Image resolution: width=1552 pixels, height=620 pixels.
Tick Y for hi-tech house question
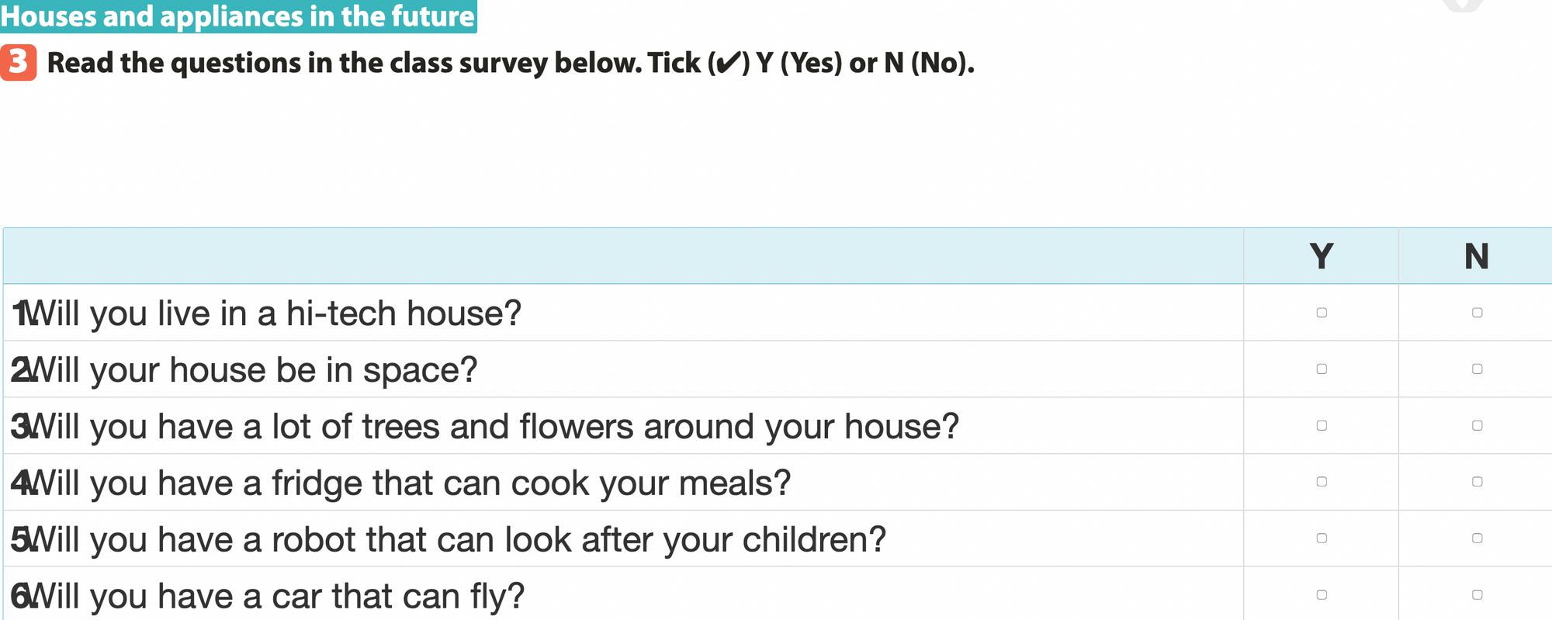coord(1322,313)
